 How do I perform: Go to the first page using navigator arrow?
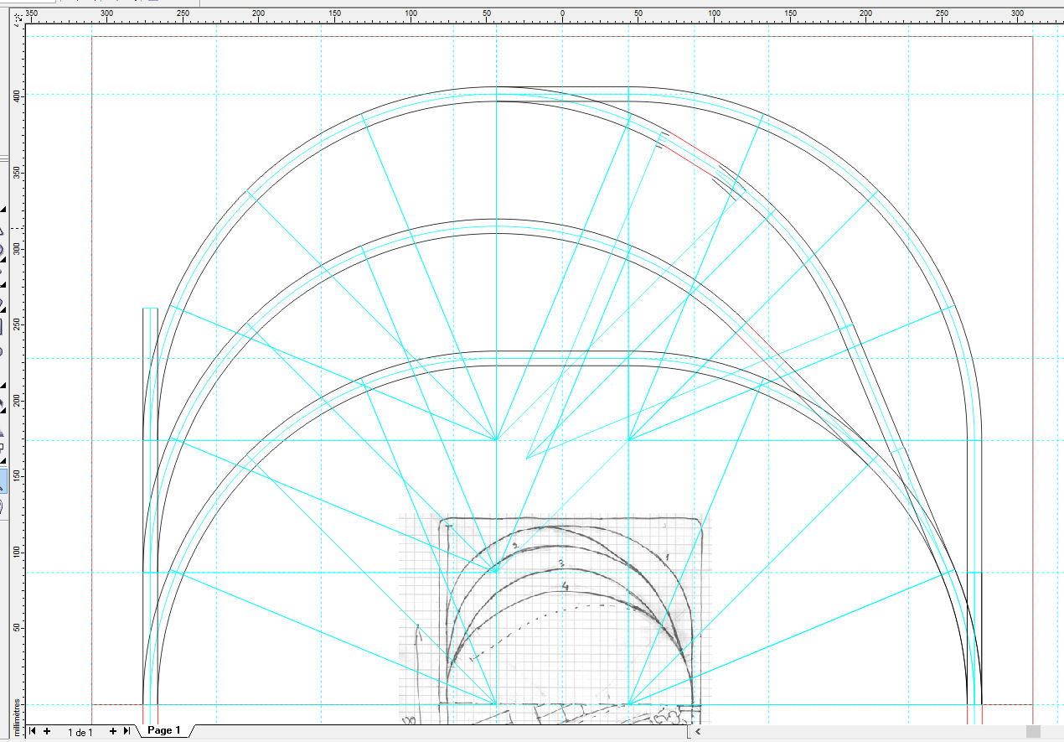[33, 731]
